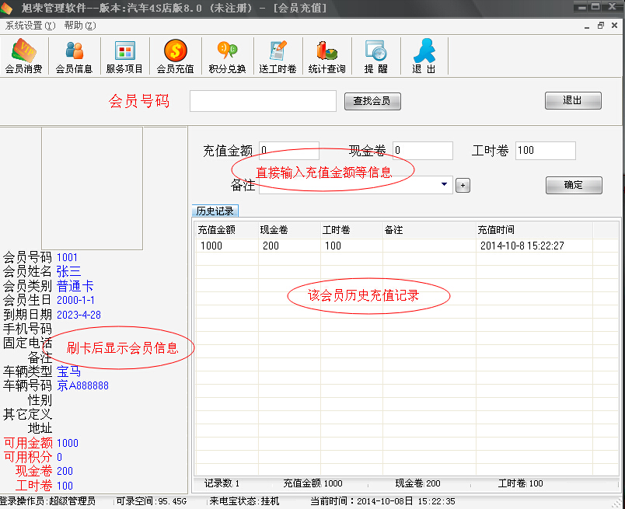Click 可用积分 value 0
The image size is (625, 509).
click(59, 457)
